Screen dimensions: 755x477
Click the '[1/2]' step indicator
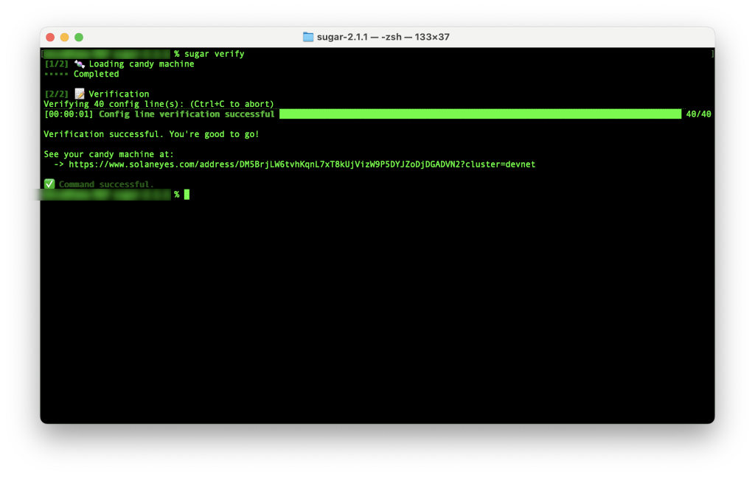pos(56,64)
